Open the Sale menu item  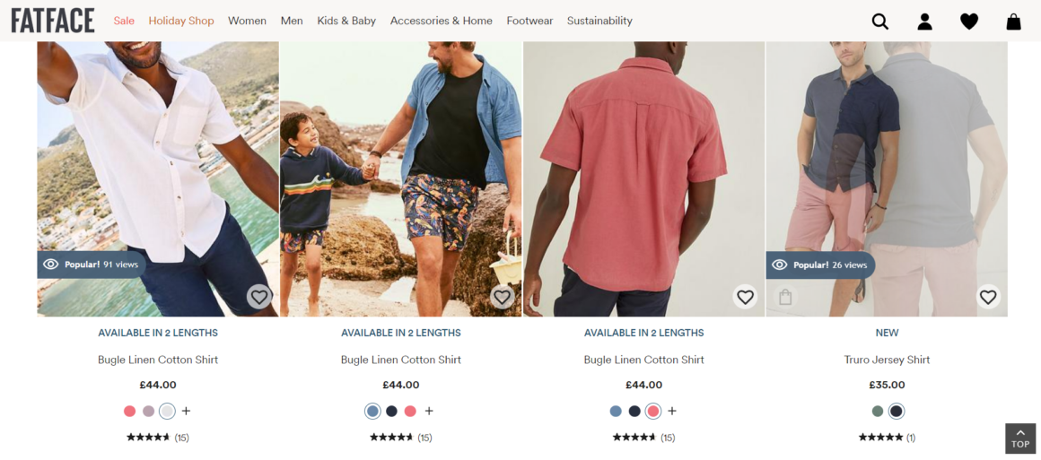click(124, 21)
